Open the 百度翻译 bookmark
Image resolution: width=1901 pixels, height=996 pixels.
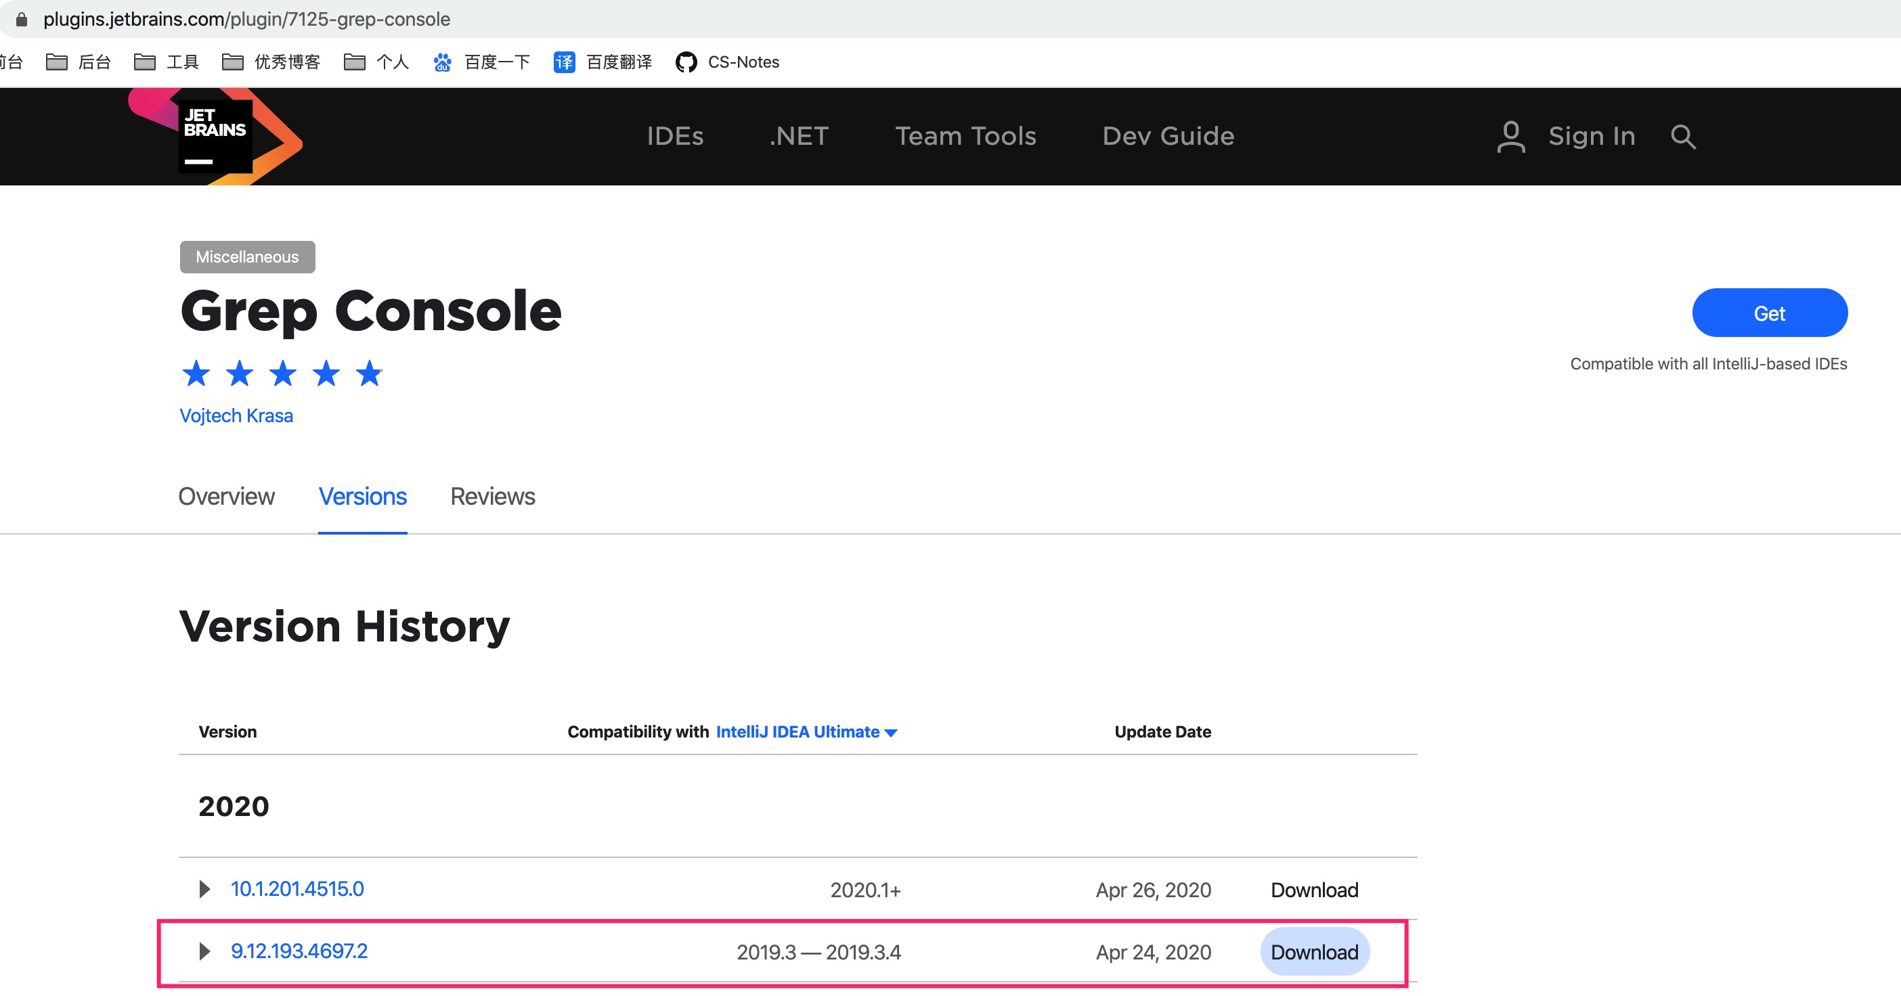point(603,62)
